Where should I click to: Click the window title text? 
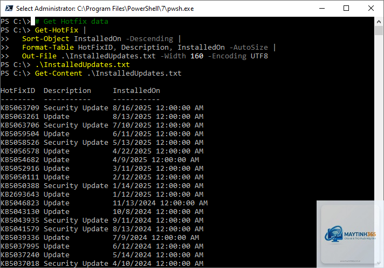pos(105,9)
